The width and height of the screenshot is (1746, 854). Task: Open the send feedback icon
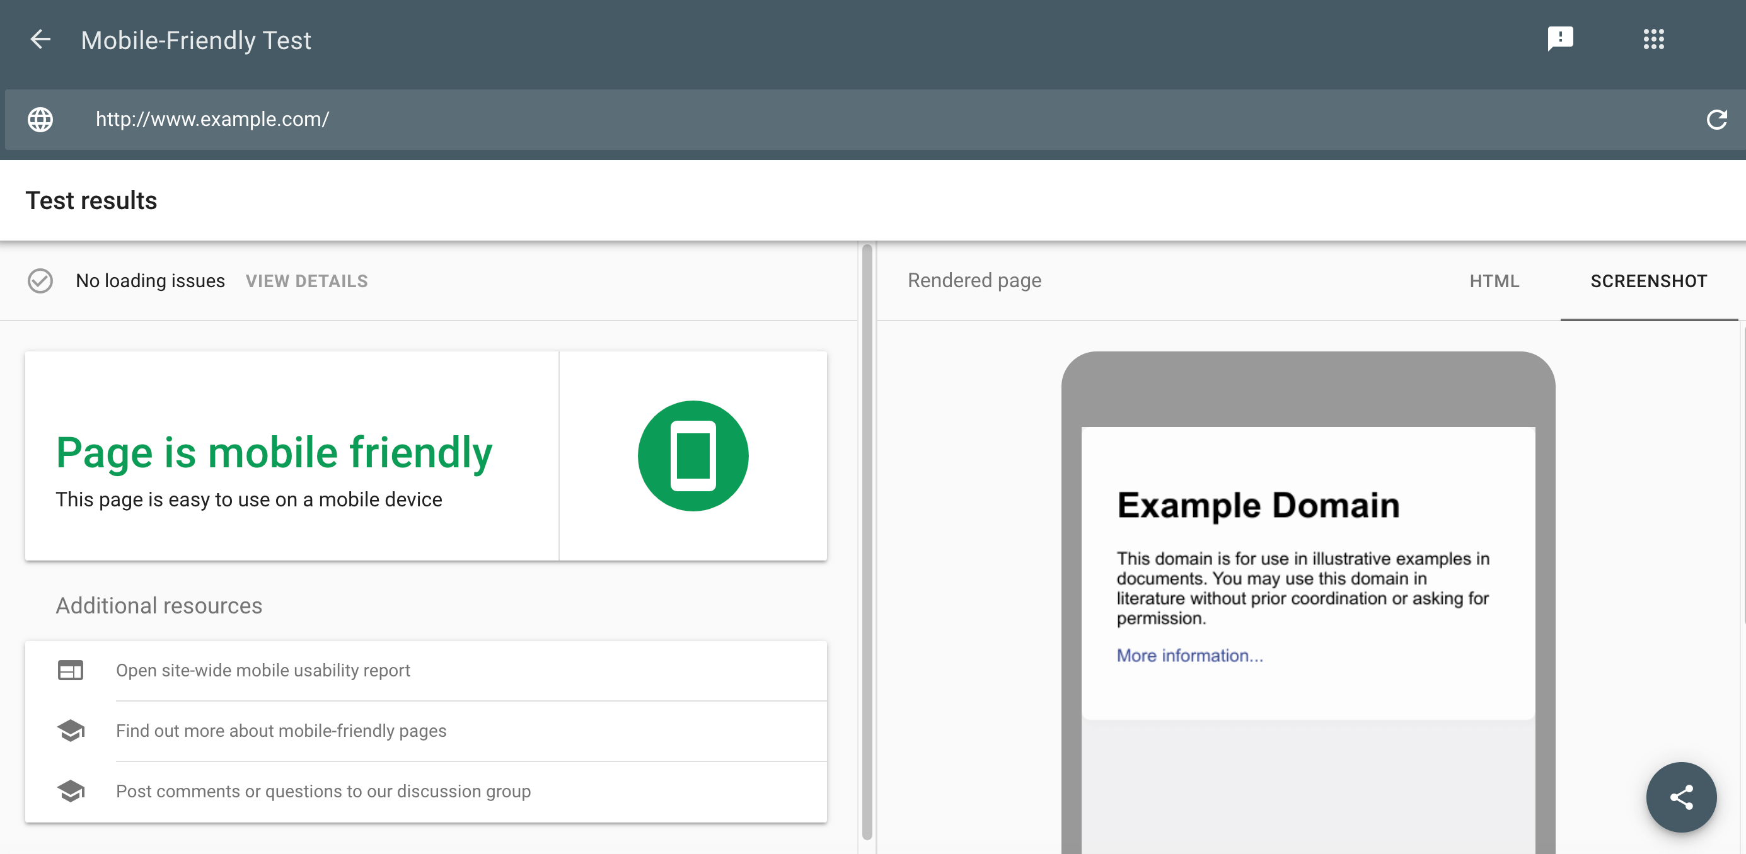click(1560, 39)
